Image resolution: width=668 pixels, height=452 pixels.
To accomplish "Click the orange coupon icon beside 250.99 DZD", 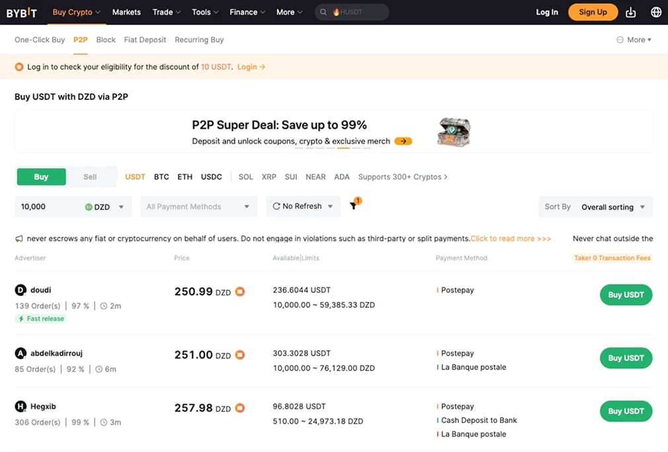I will pyautogui.click(x=240, y=291).
